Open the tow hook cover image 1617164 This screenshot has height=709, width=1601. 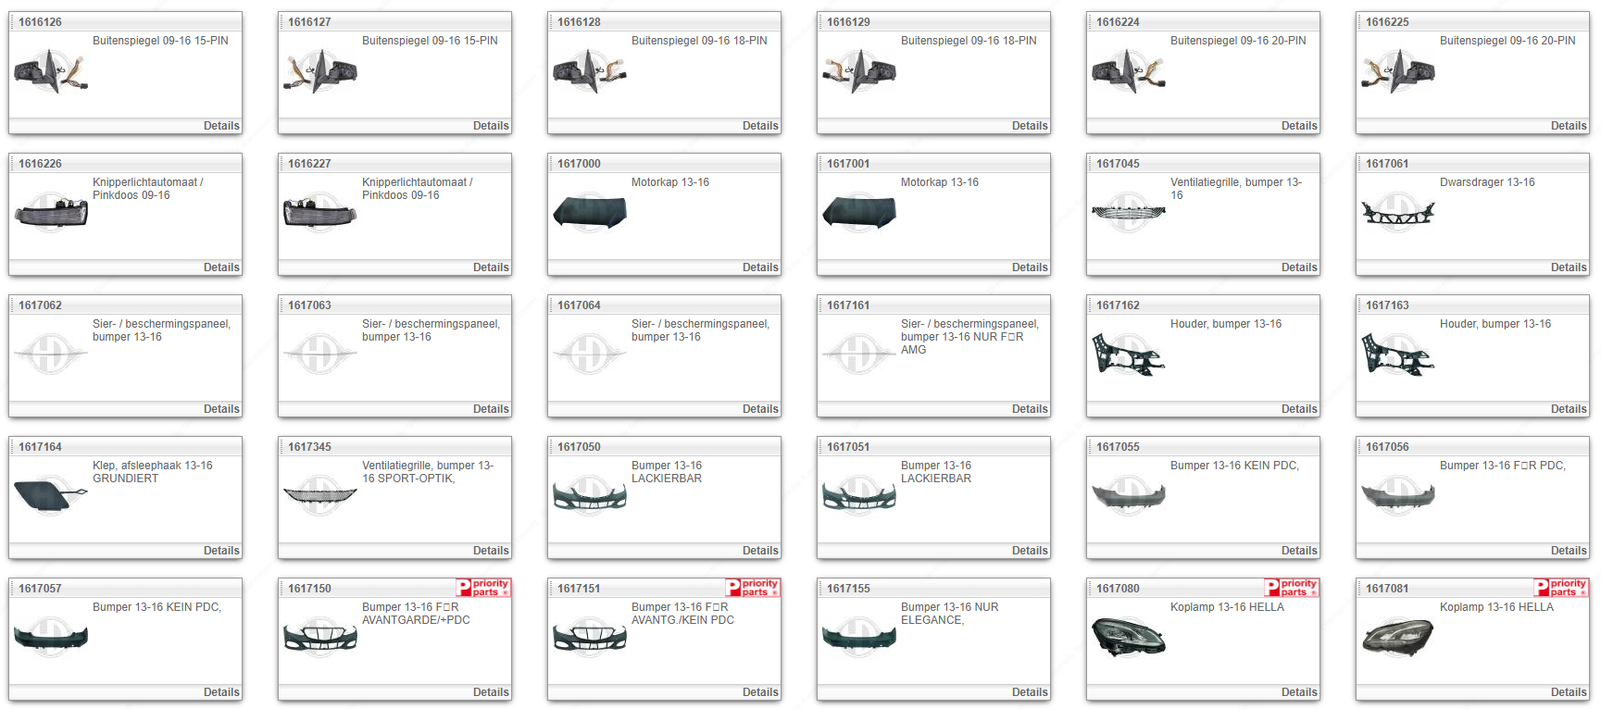[x=51, y=496]
